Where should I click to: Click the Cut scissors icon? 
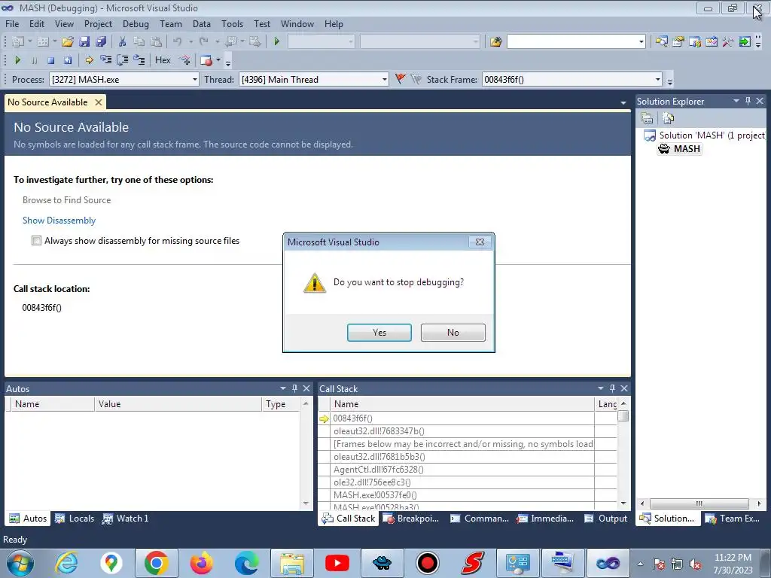point(123,42)
